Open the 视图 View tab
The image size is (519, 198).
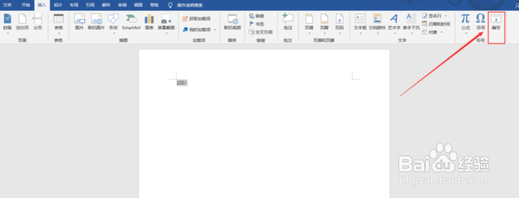(139, 5)
